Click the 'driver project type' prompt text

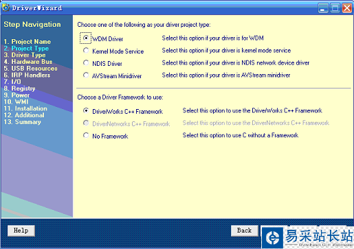(x=144, y=25)
